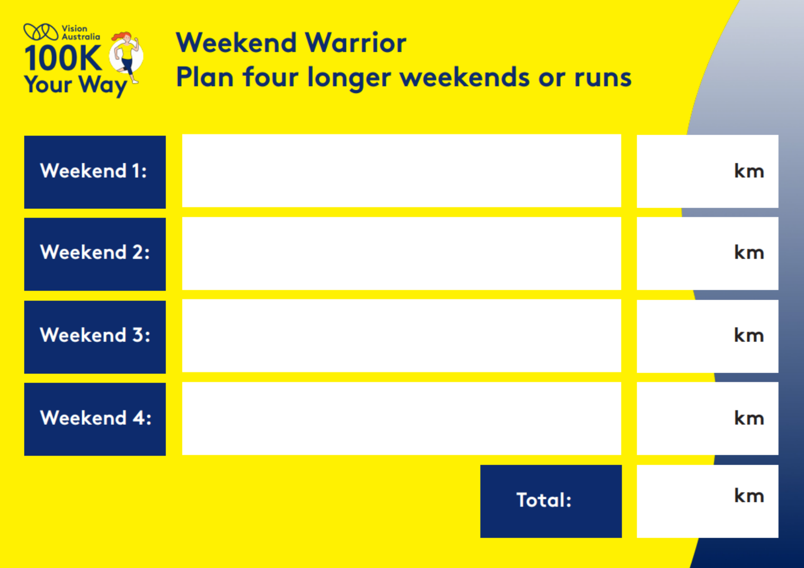Screen dimensions: 804x568
Task: Click the Vision Australia loops logo
Action: tap(41, 32)
